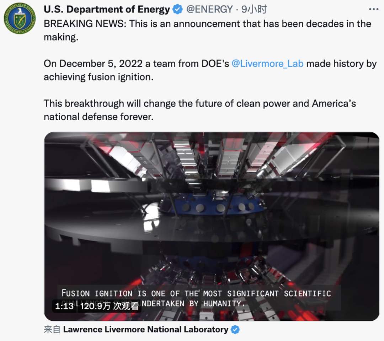Click the blue verified badge beside Department of Energy
This screenshot has height=341, width=384.
[x=177, y=10]
